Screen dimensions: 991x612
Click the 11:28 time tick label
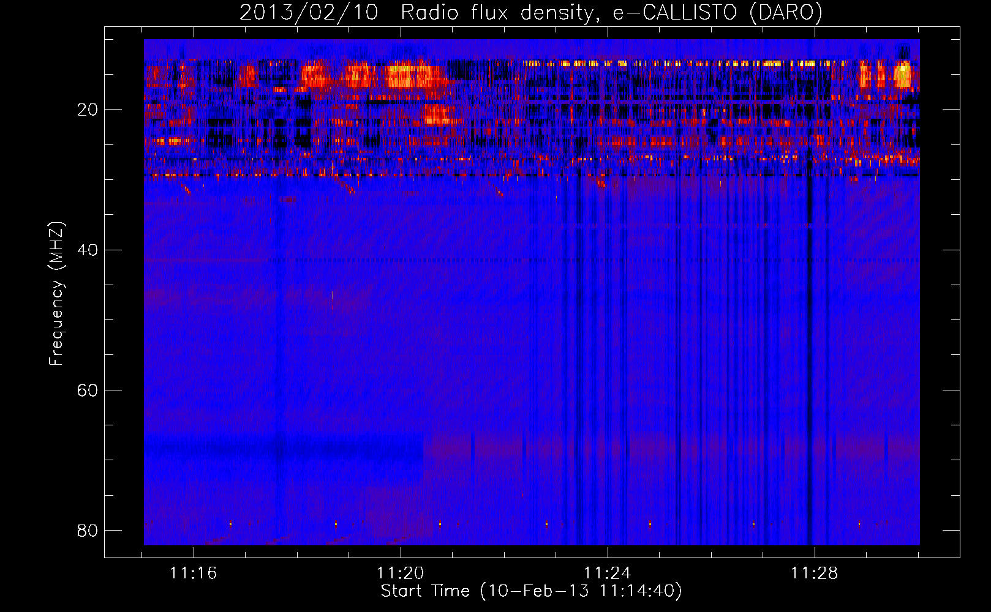[814, 573]
